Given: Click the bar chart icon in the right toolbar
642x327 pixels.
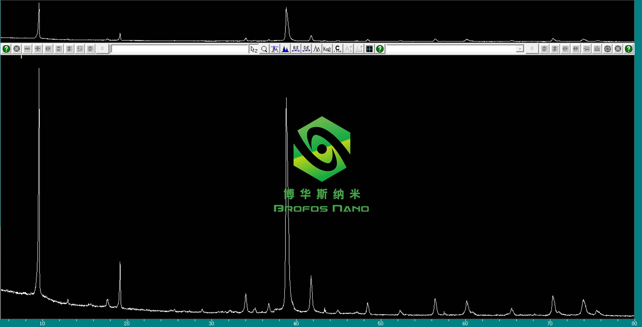Looking at the screenshot, I should click(597, 49).
